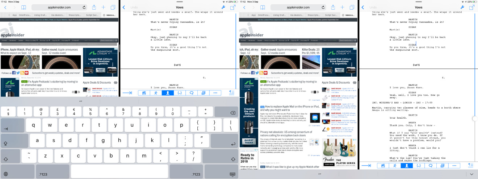Tap export icon in right Vows script
478x179 pixels.
coord(472,7)
